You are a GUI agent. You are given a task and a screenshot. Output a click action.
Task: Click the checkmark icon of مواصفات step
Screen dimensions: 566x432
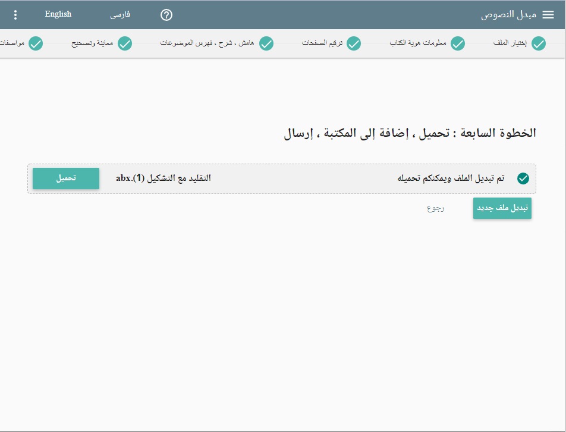[36, 43]
